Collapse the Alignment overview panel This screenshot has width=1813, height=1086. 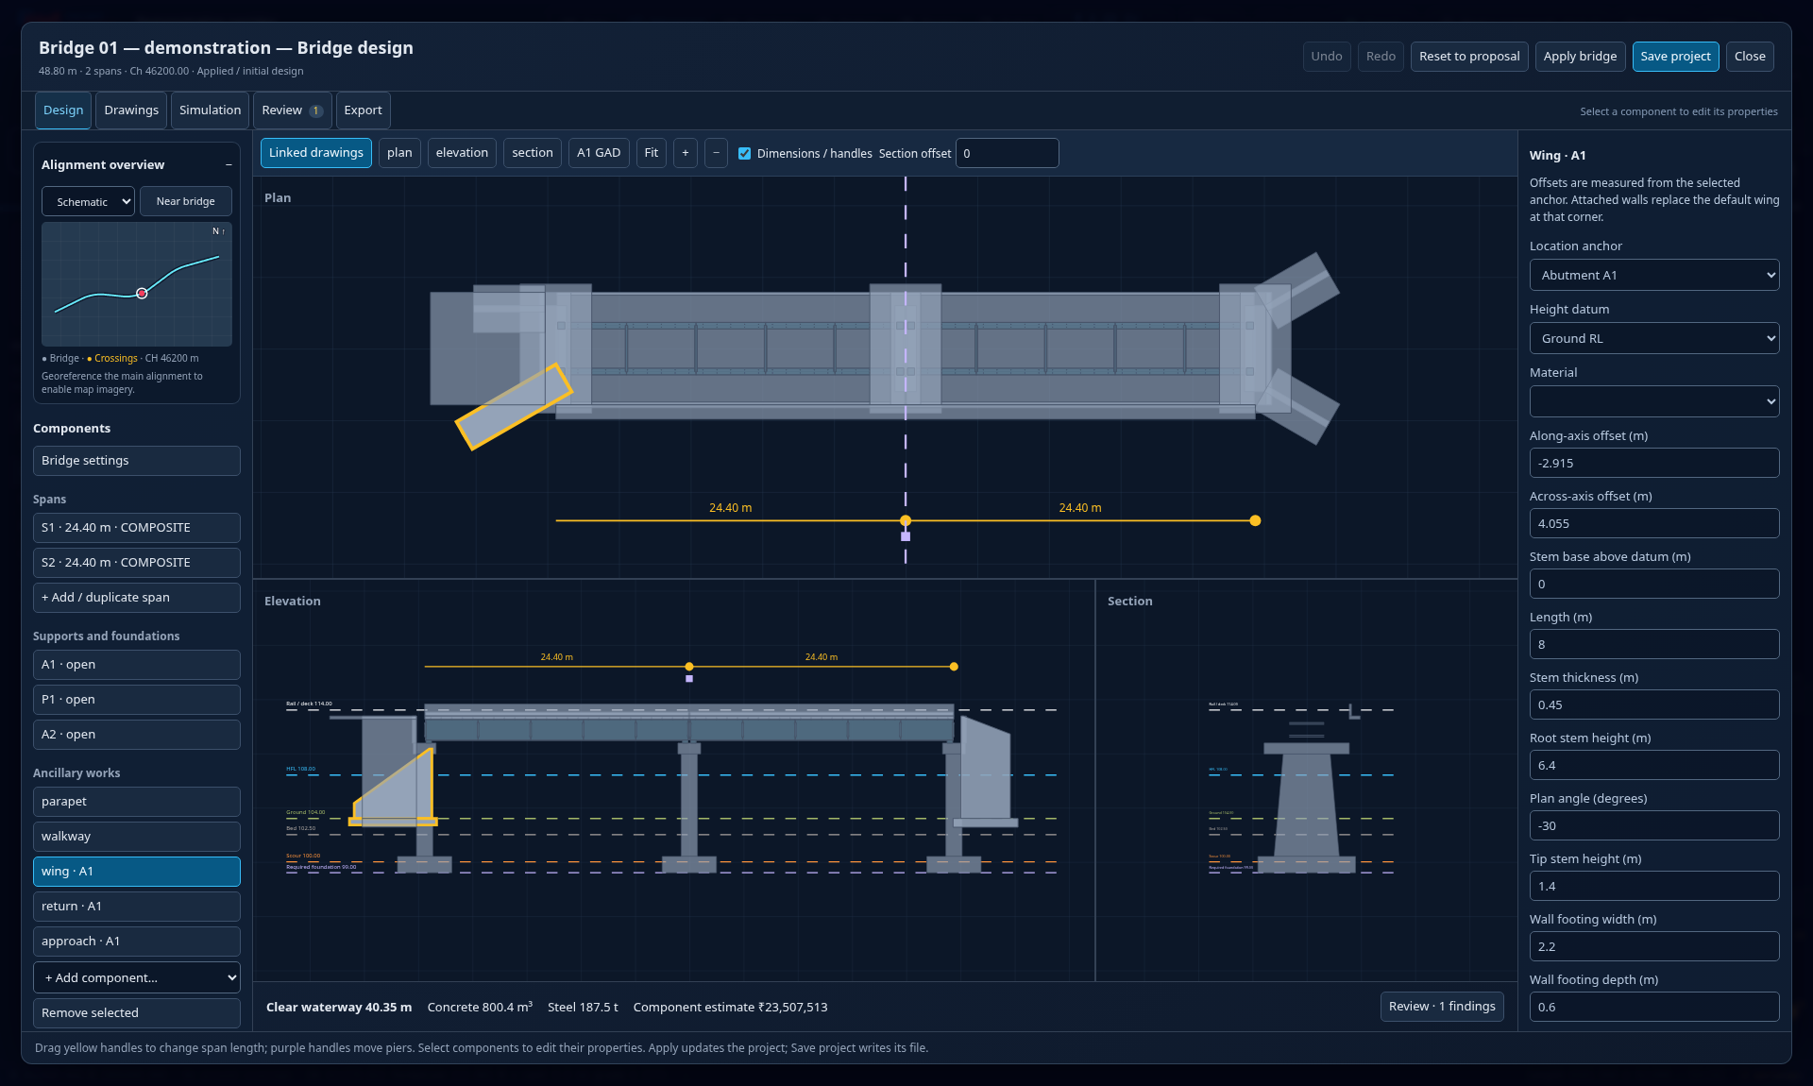229,164
